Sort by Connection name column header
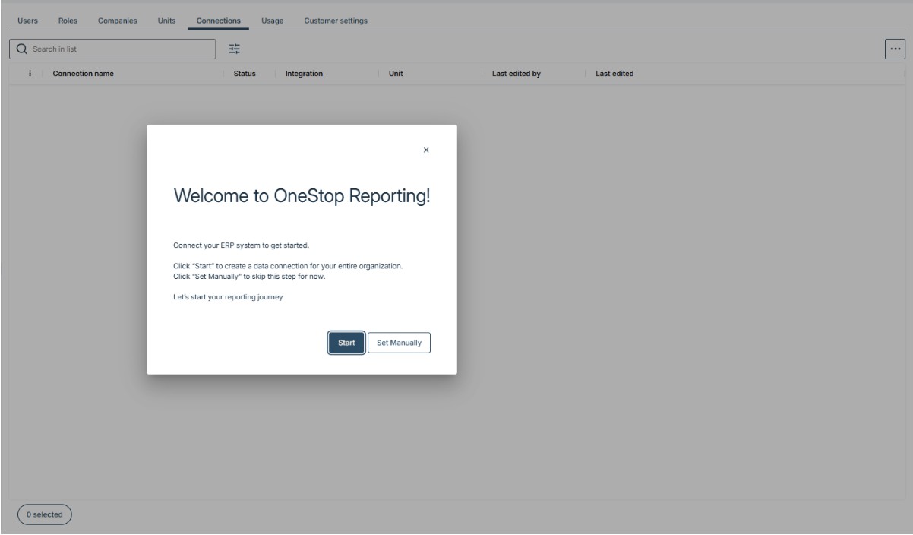913x535 pixels. pyautogui.click(x=83, y=74)
